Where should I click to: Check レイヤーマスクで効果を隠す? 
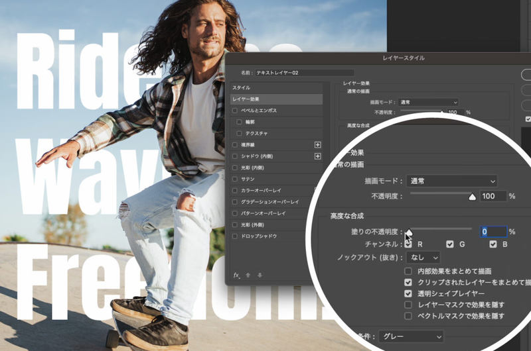point(408,305)
